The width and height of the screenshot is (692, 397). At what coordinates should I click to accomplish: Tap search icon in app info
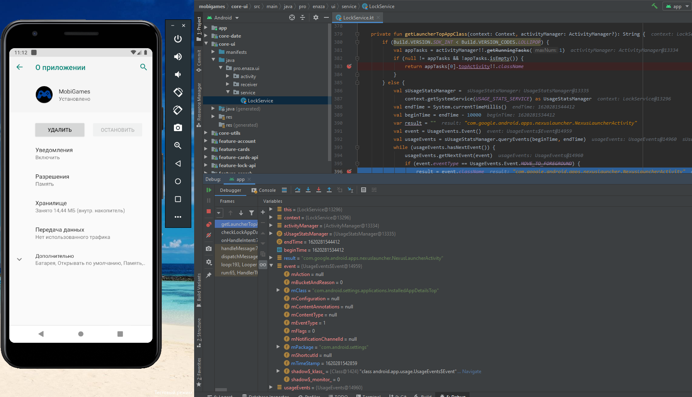(x=143, y=67)
